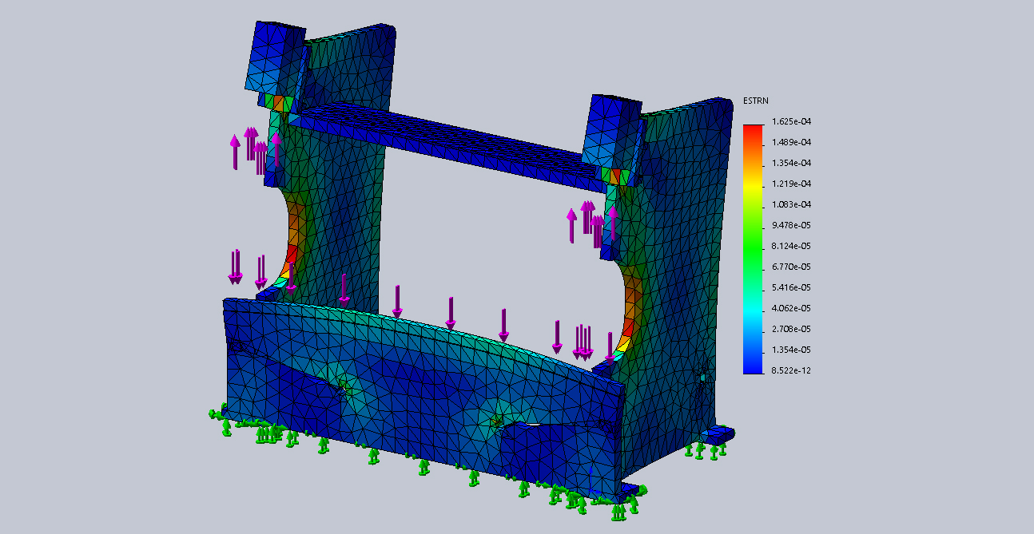Screen dimensions: 1034x534
Task: Select the leftmost downward purple force arrow
Action: tap(235, 267)
